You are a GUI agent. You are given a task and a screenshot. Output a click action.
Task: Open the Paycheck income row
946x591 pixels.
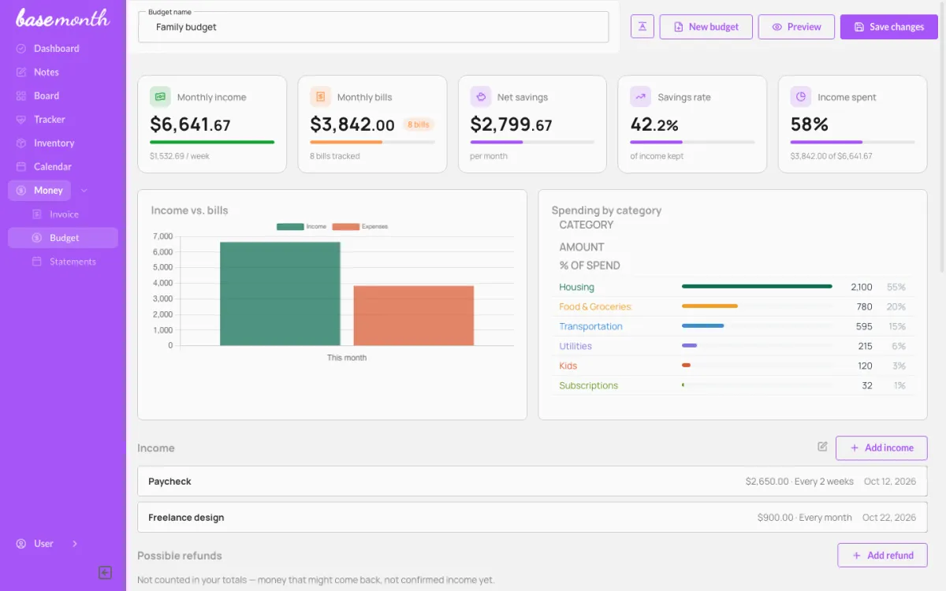coord(532,481)
